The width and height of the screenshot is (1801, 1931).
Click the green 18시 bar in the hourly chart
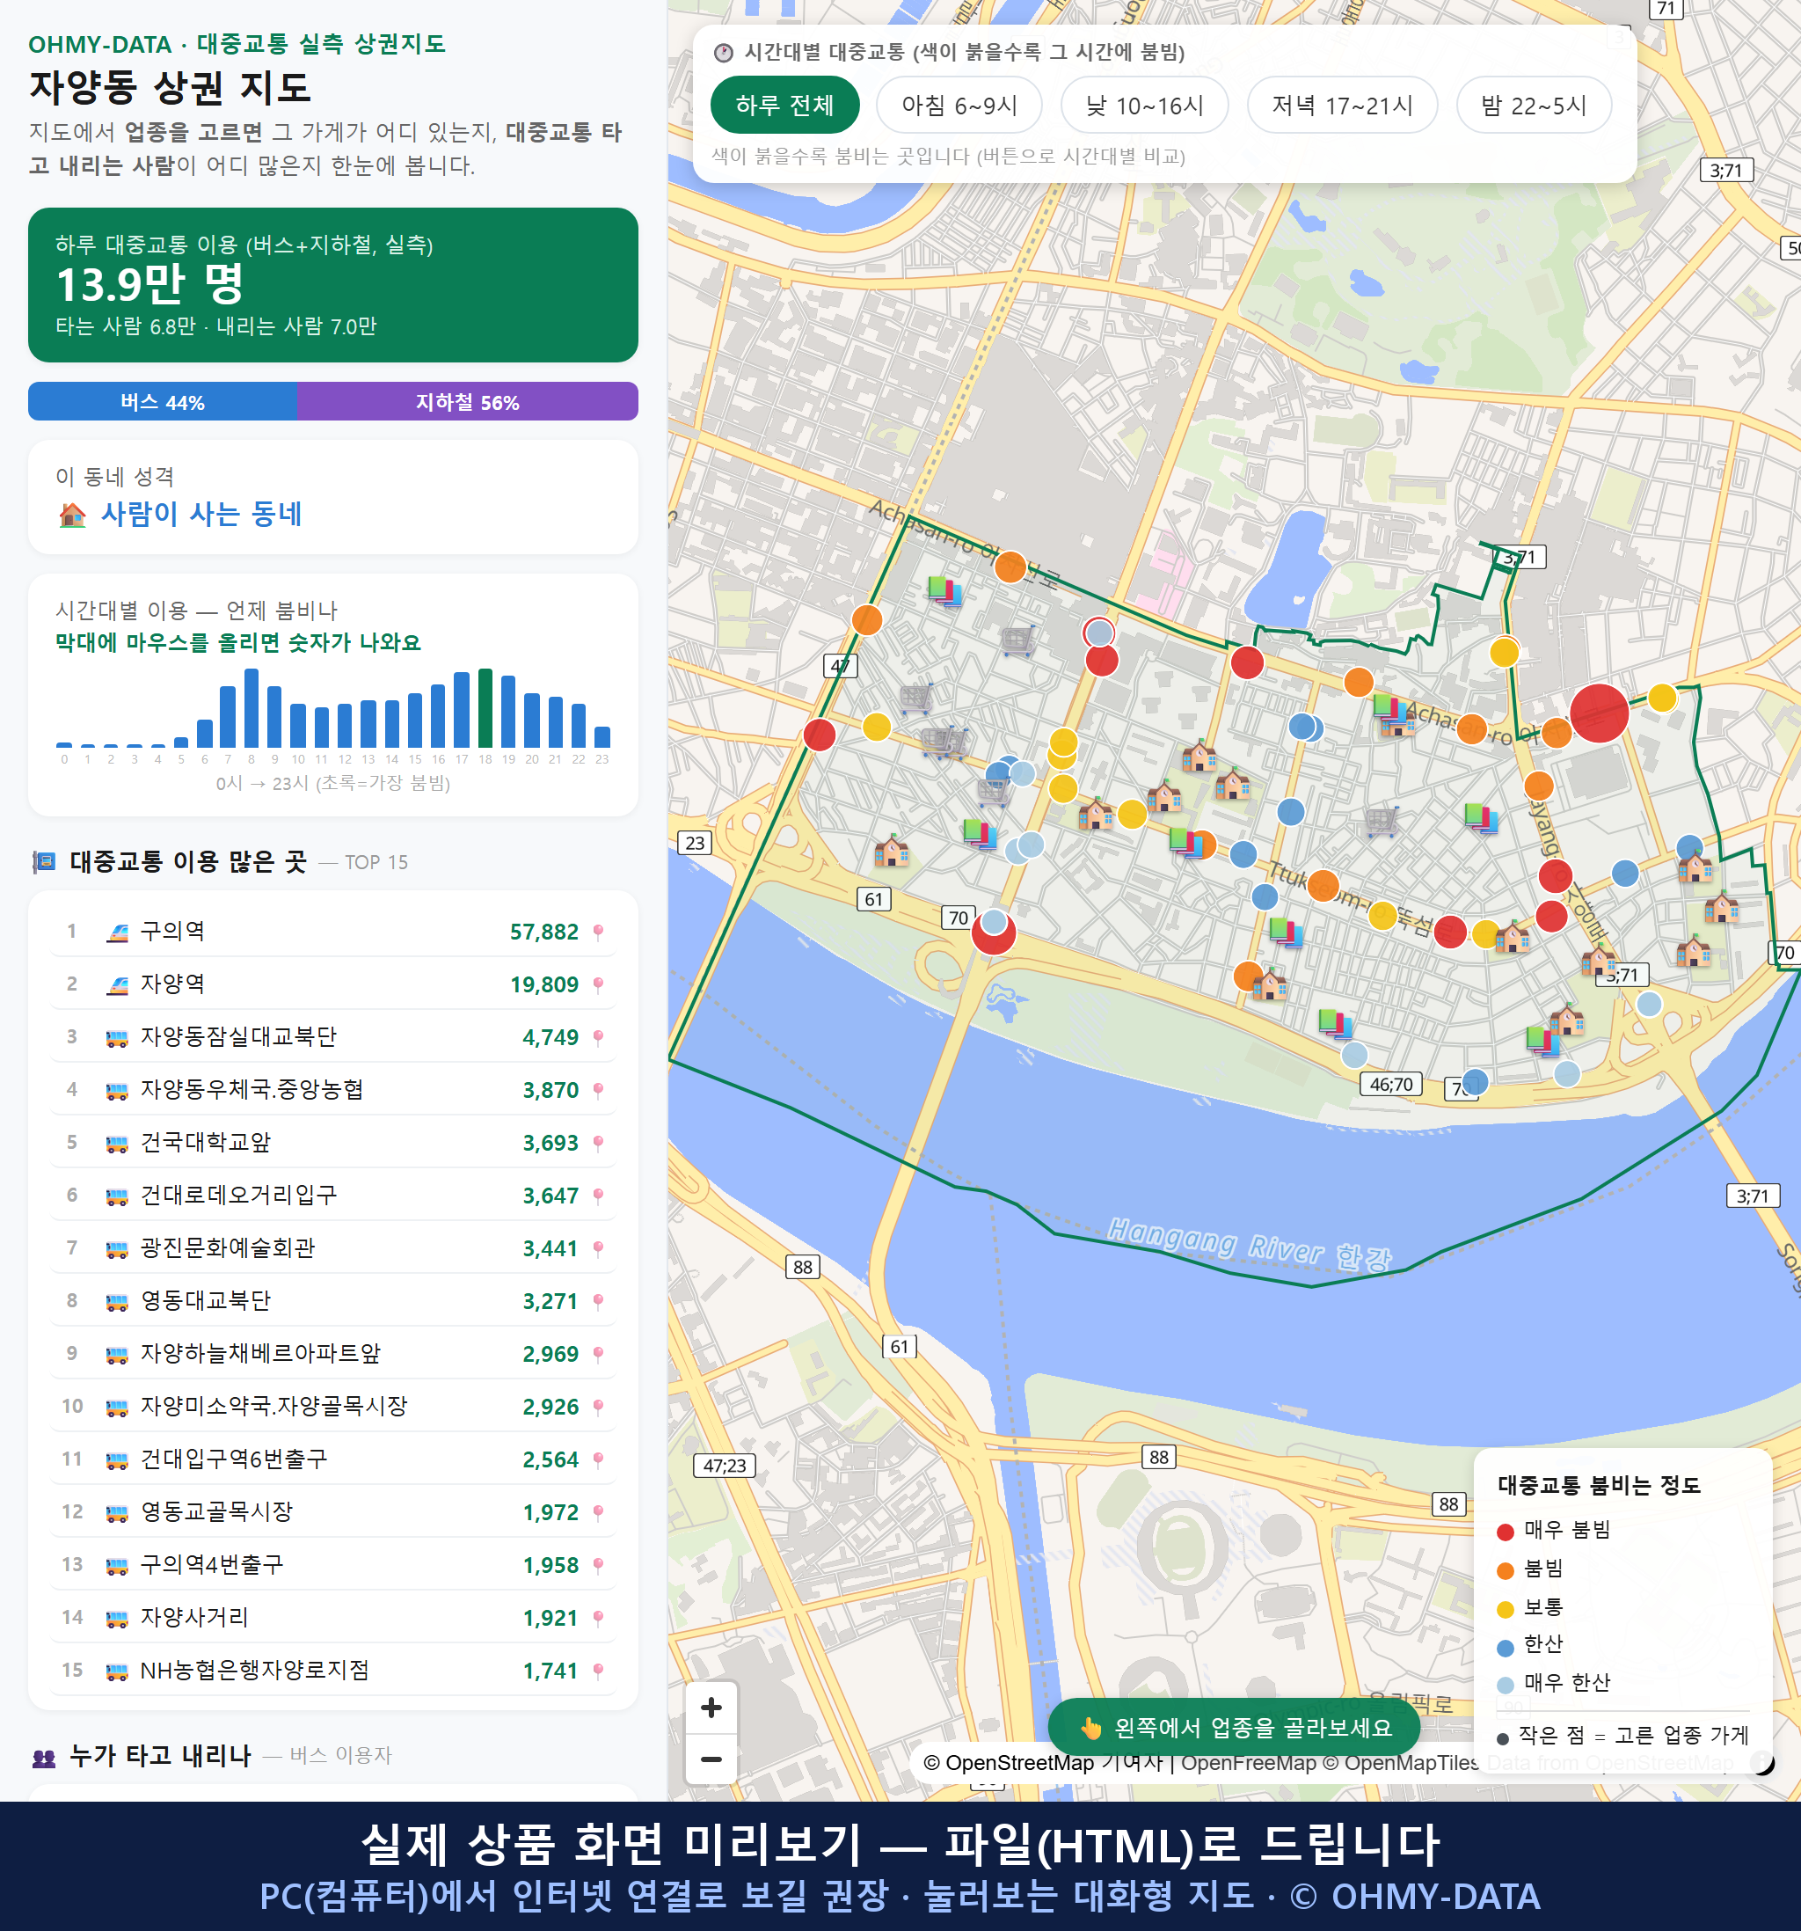click(x=485, y=708)
